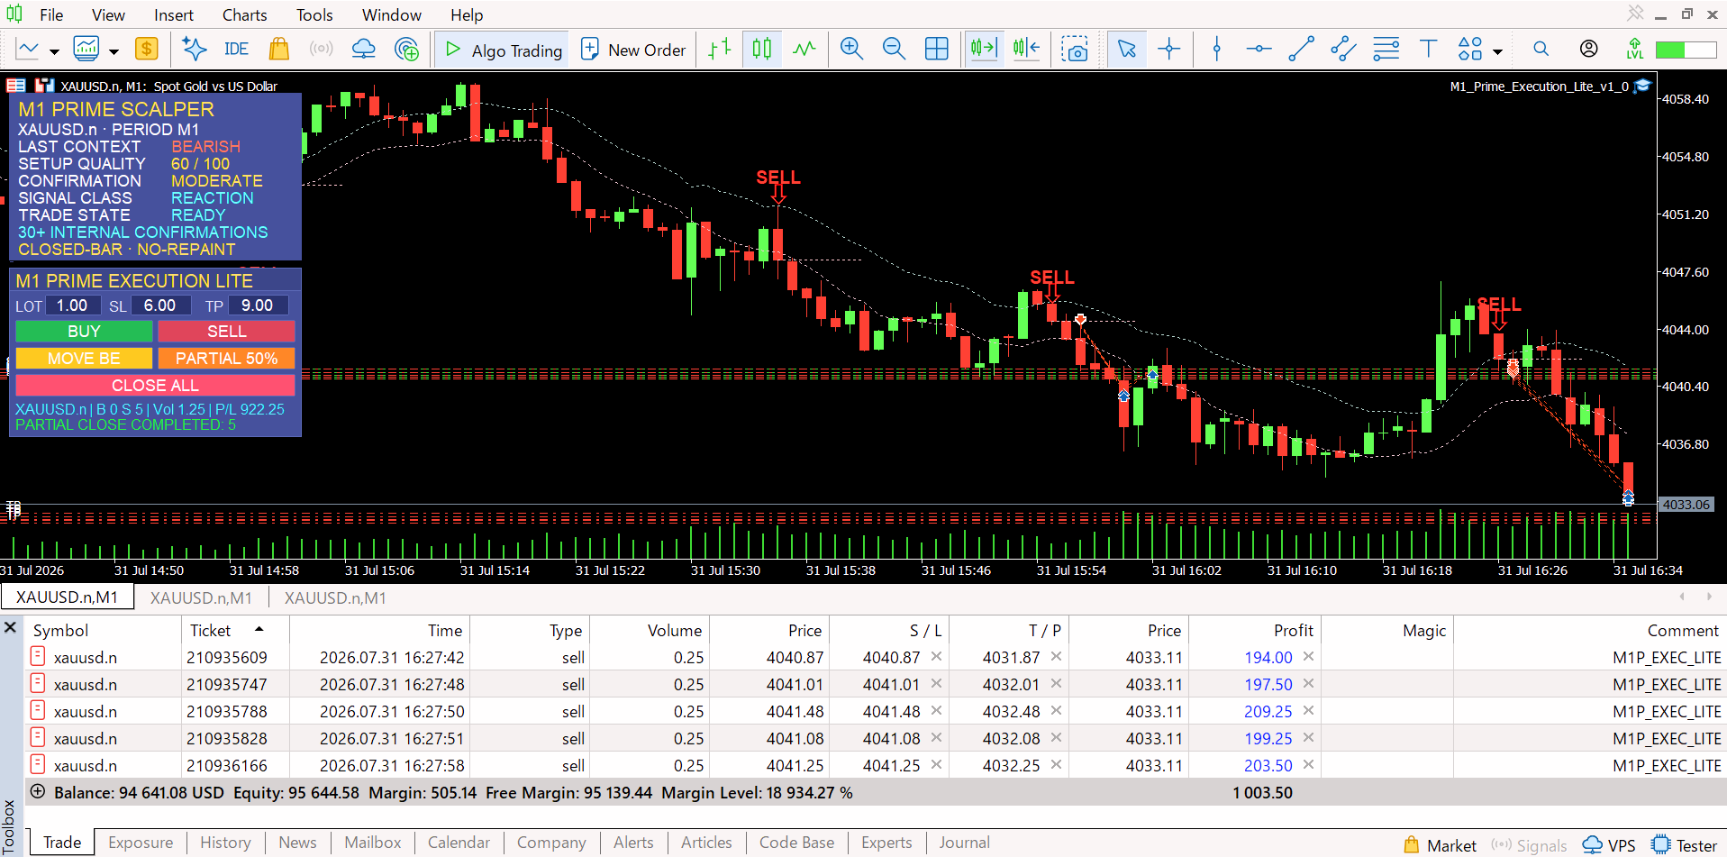Open the Market shopping bag icon
1727x857 pixels.
[279, 49]
